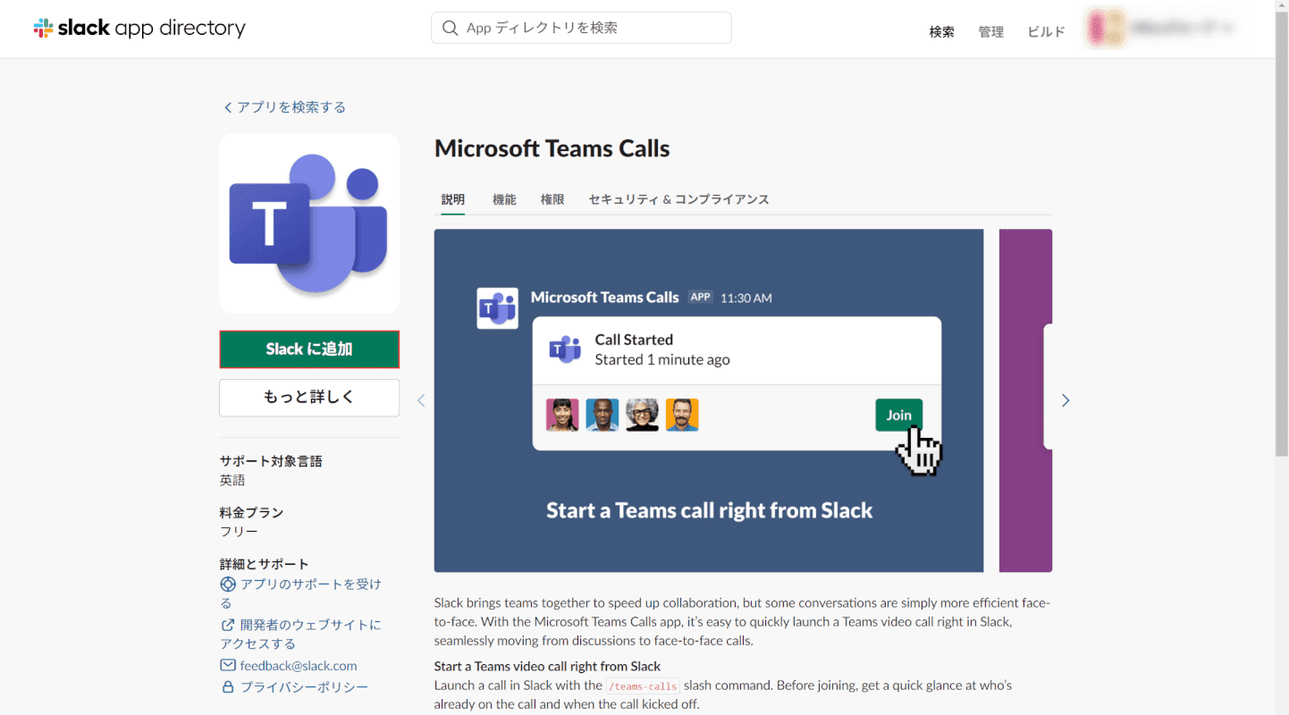The width and height of the screenshot is (1289, 715).
Task: Click the Start a Teams call screenshot
Action: pos(709,400)
